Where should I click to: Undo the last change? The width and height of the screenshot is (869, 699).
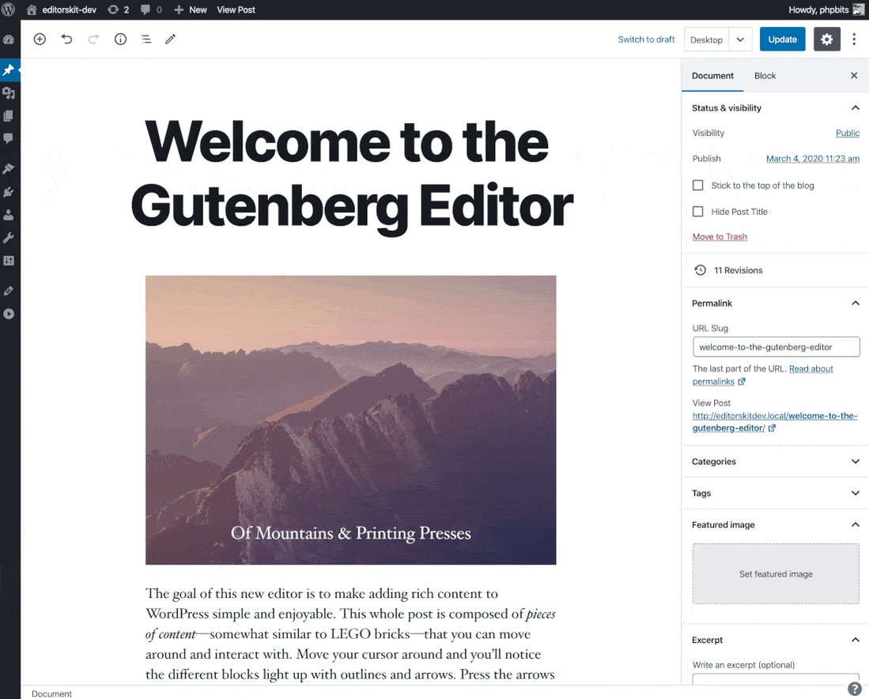66,39
